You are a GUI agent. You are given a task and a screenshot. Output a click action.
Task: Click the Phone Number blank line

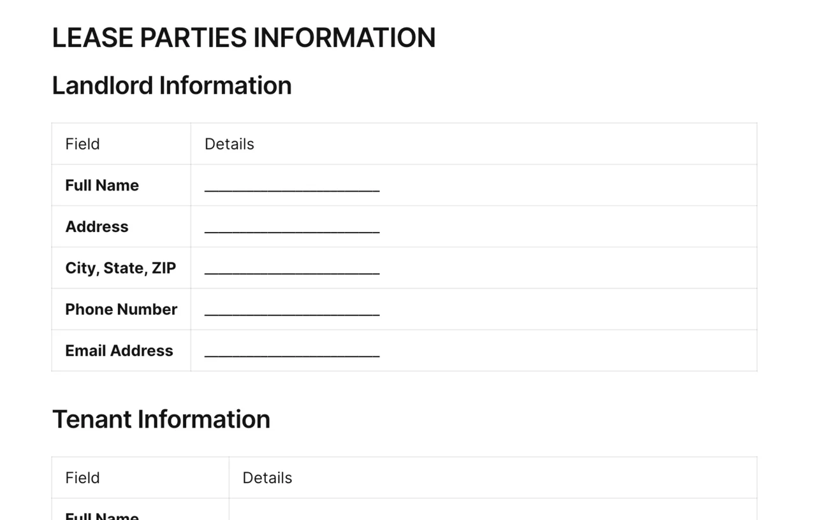pos(292,310)
